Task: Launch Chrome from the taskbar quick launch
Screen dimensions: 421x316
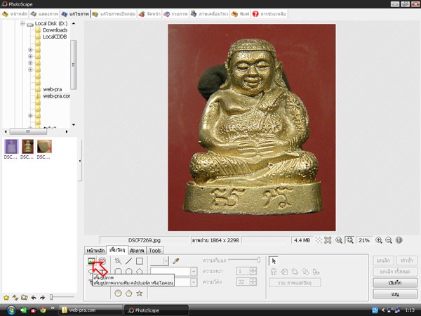Action: (43, 310)
